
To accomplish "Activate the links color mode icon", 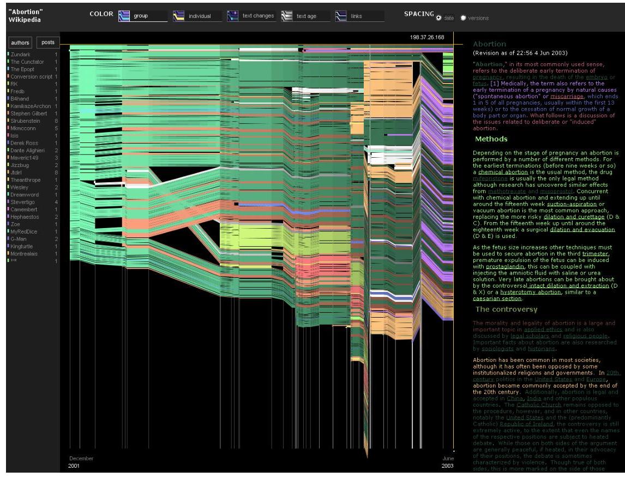I will 341,16.
